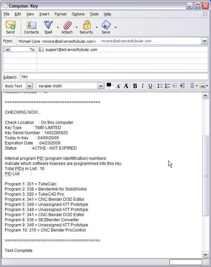Toggle bold formatting

(135, 86)
